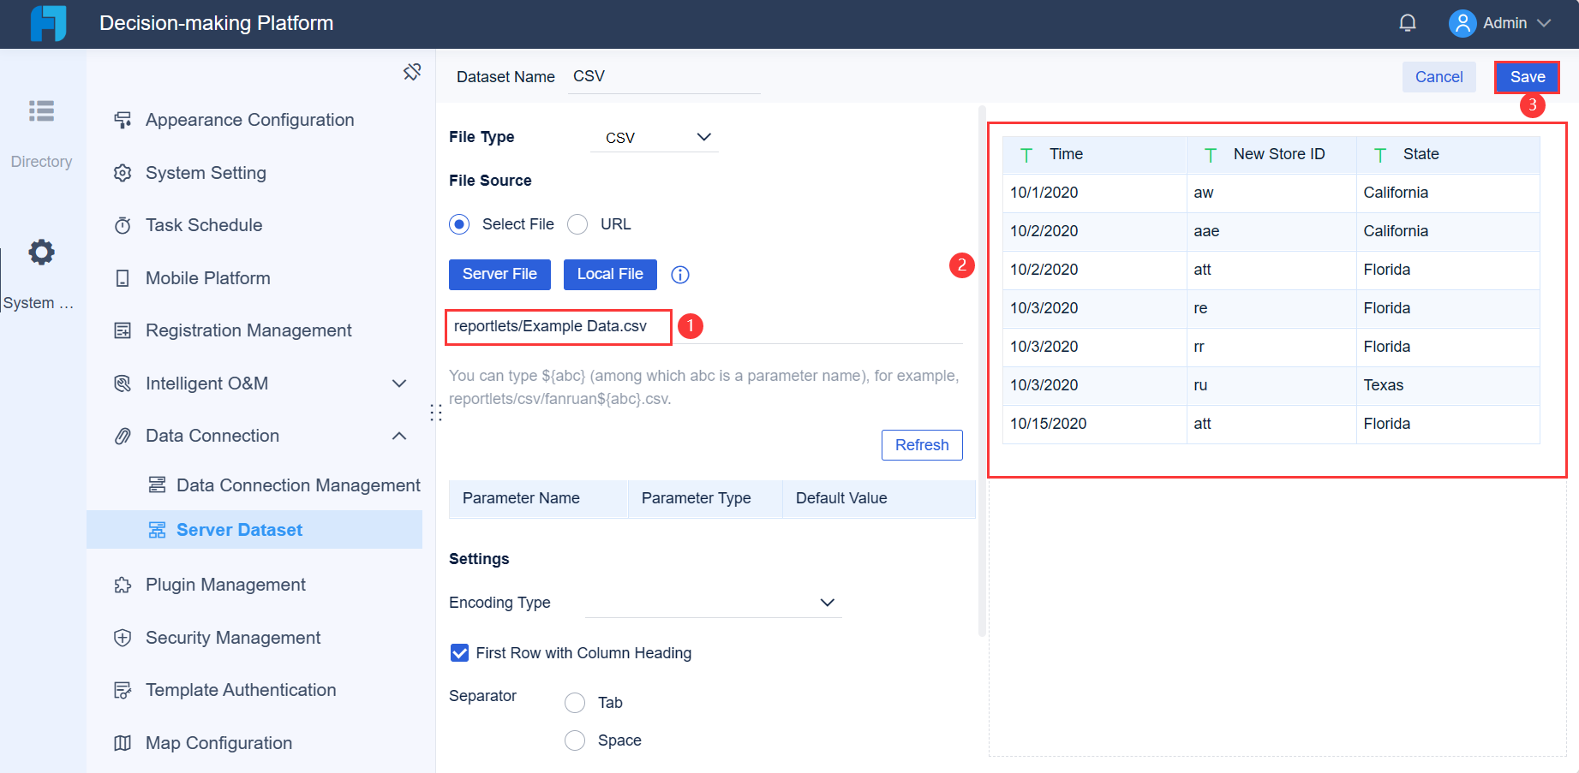Click the info icon beside Local File
The width and height of the screenshot is (1579, 773).
tap(679, 274)
